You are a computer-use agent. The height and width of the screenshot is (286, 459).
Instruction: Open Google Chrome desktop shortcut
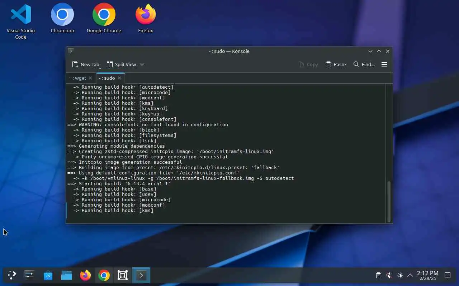coord(104,18)
